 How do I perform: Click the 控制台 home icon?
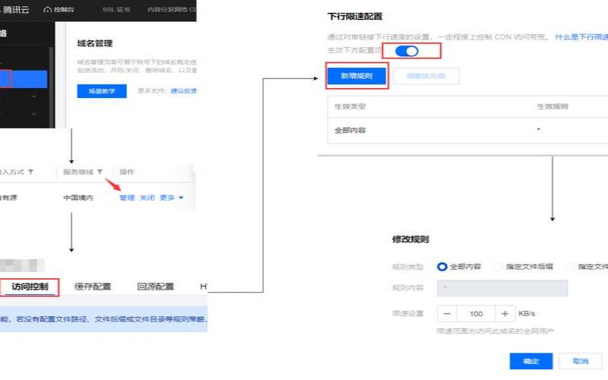[48, 9]
